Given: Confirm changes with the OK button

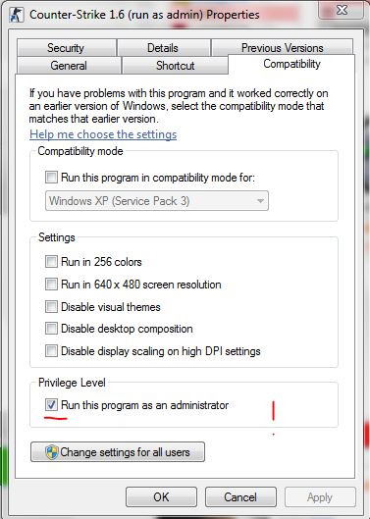Looking at the screenshot, I should (x=161, y=497).
